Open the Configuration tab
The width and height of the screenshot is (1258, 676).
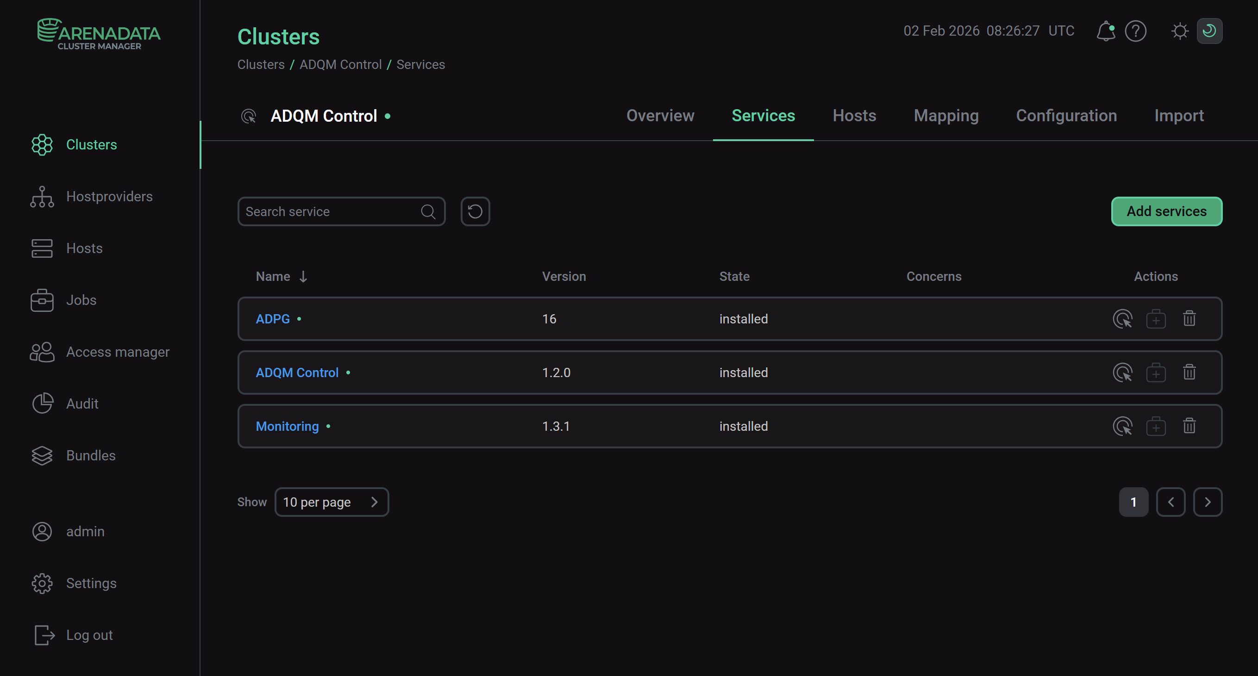pos(1066,116)
